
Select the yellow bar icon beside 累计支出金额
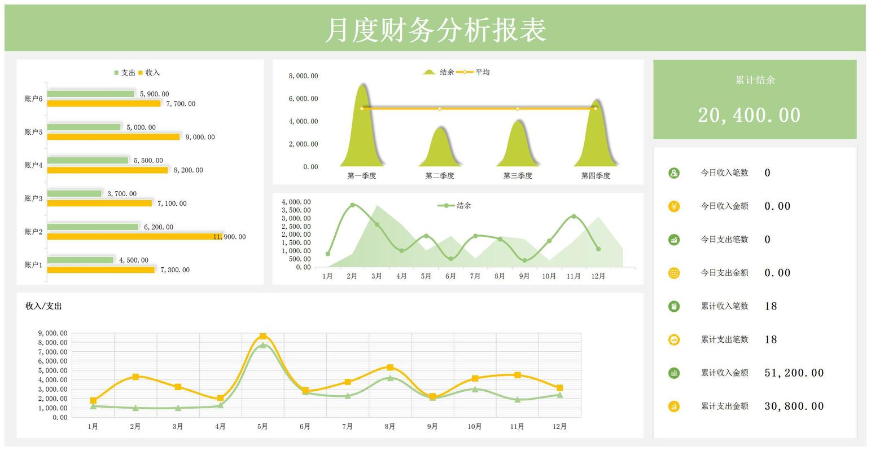point(673,406)
